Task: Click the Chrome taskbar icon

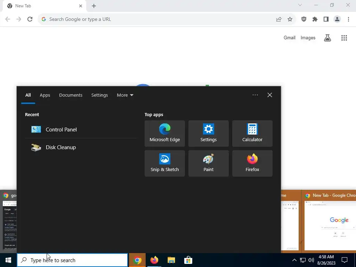Action: coord(137,260)
